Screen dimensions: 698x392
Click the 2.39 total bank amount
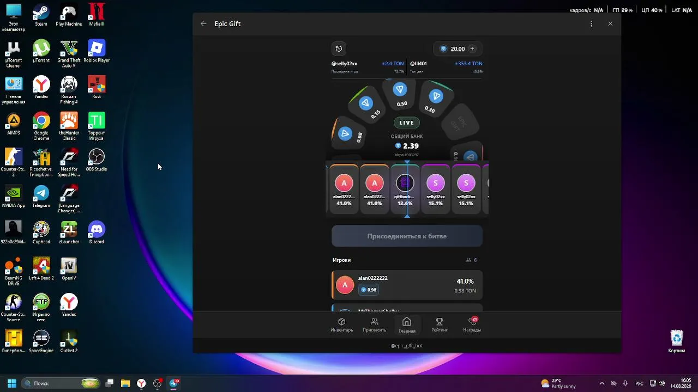tap(407, 146)
